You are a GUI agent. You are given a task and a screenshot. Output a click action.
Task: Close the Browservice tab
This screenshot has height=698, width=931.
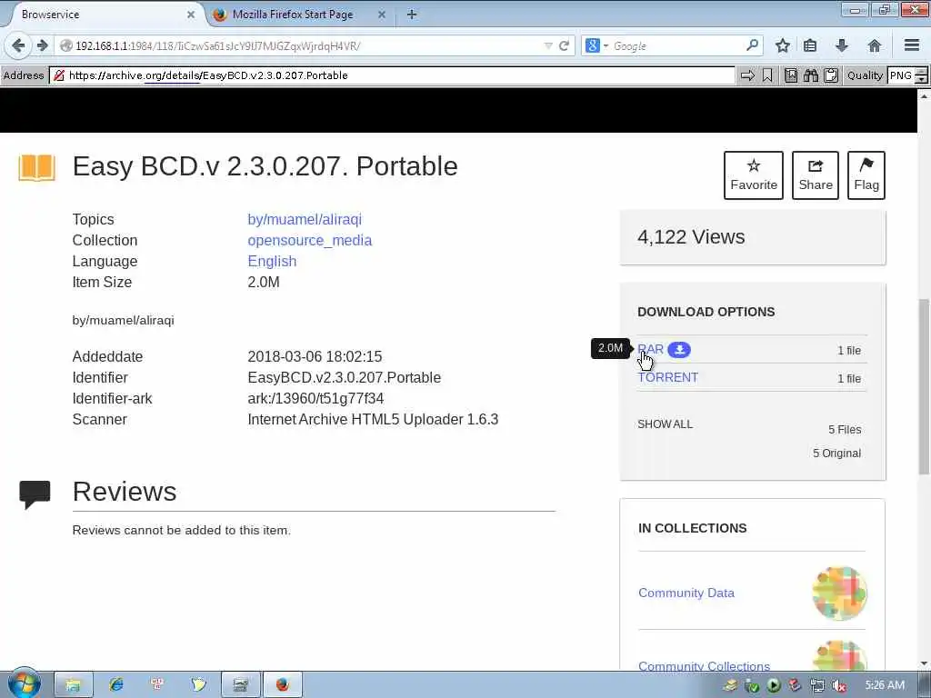(x=191, y=15)
